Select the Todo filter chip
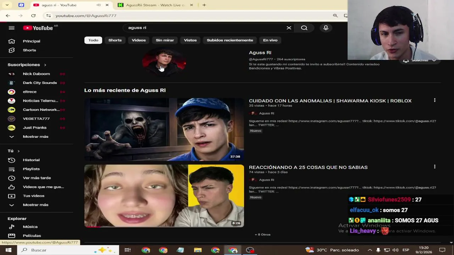 tap(93, 40)
